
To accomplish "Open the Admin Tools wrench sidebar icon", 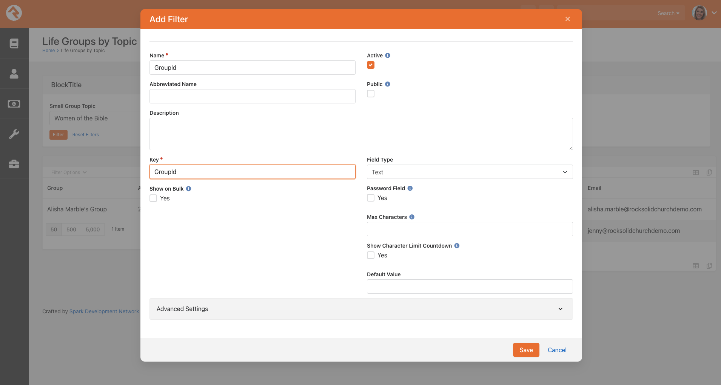I will click(x=14, y=134).
